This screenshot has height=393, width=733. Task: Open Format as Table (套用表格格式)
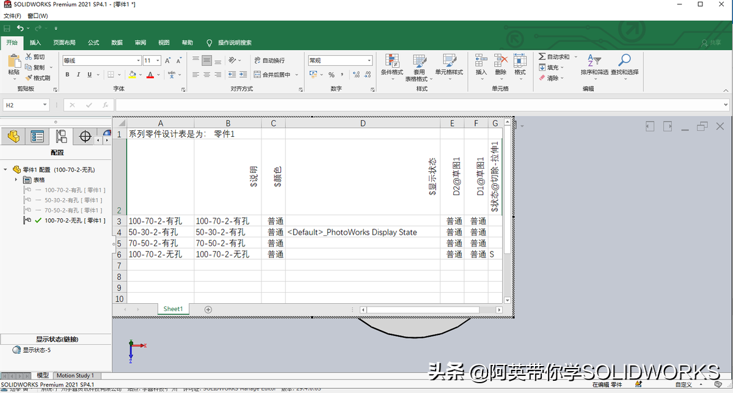point(419,68)
